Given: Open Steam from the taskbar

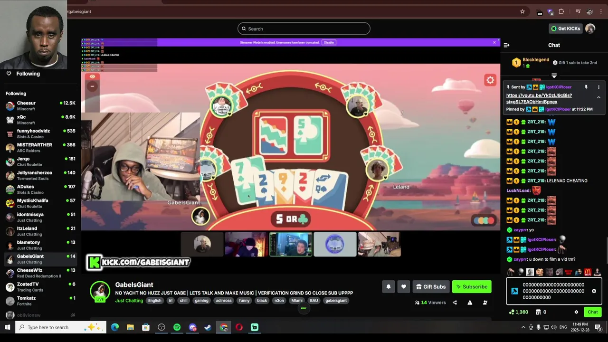Looking at the screenshot, I should click(208, 327).
